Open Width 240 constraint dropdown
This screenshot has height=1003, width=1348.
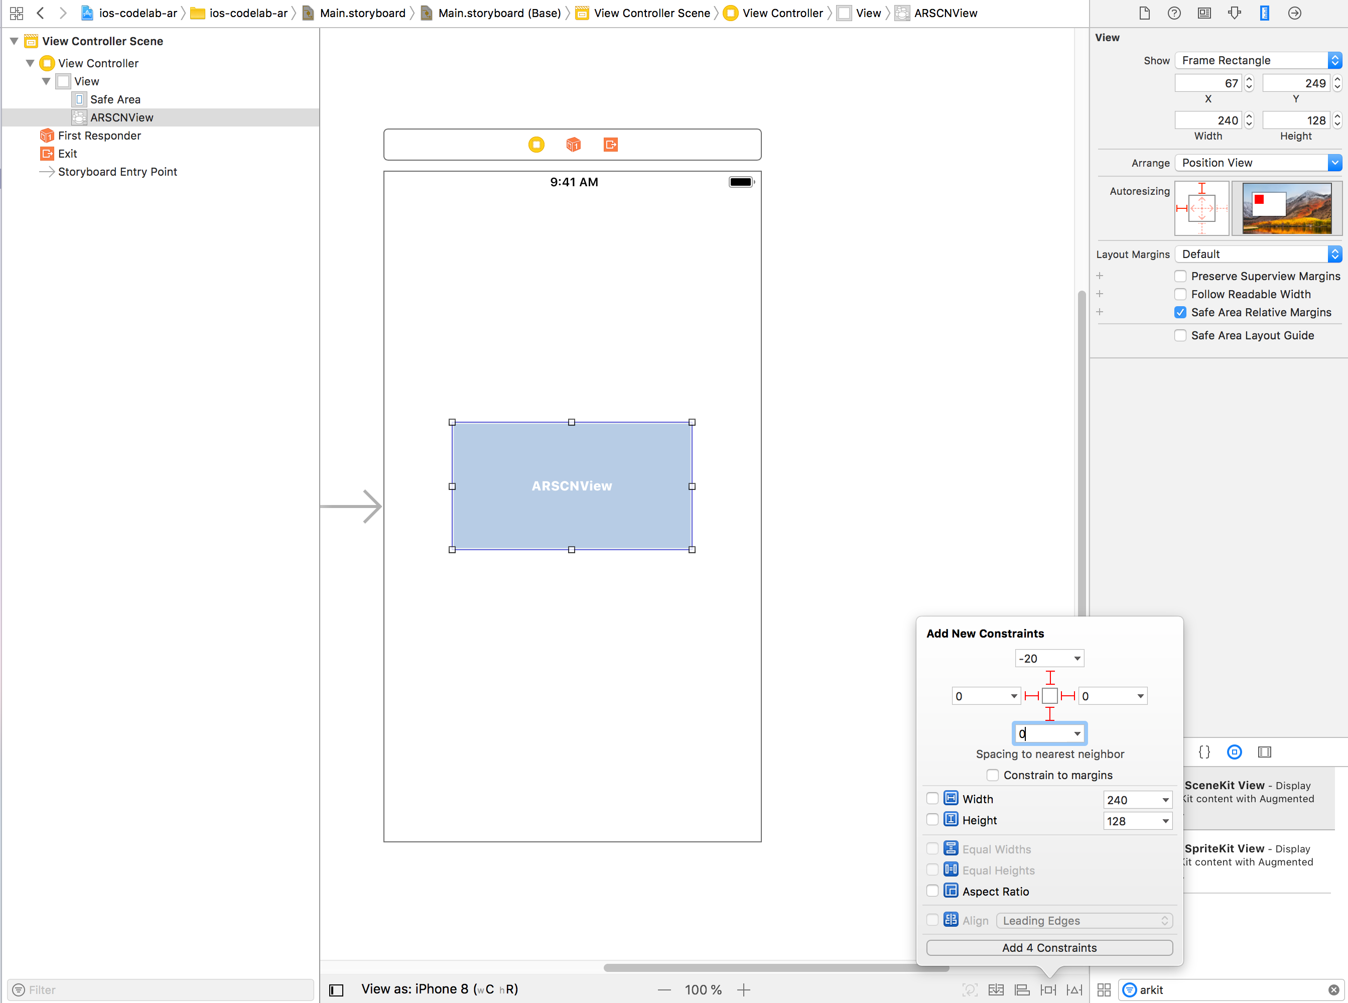pos(1165,800)
